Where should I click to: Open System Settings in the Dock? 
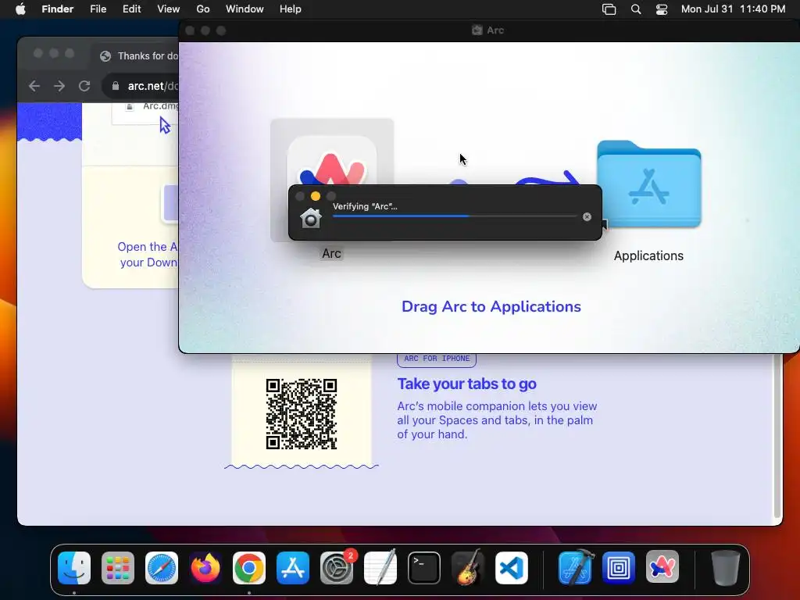[337, 567]
